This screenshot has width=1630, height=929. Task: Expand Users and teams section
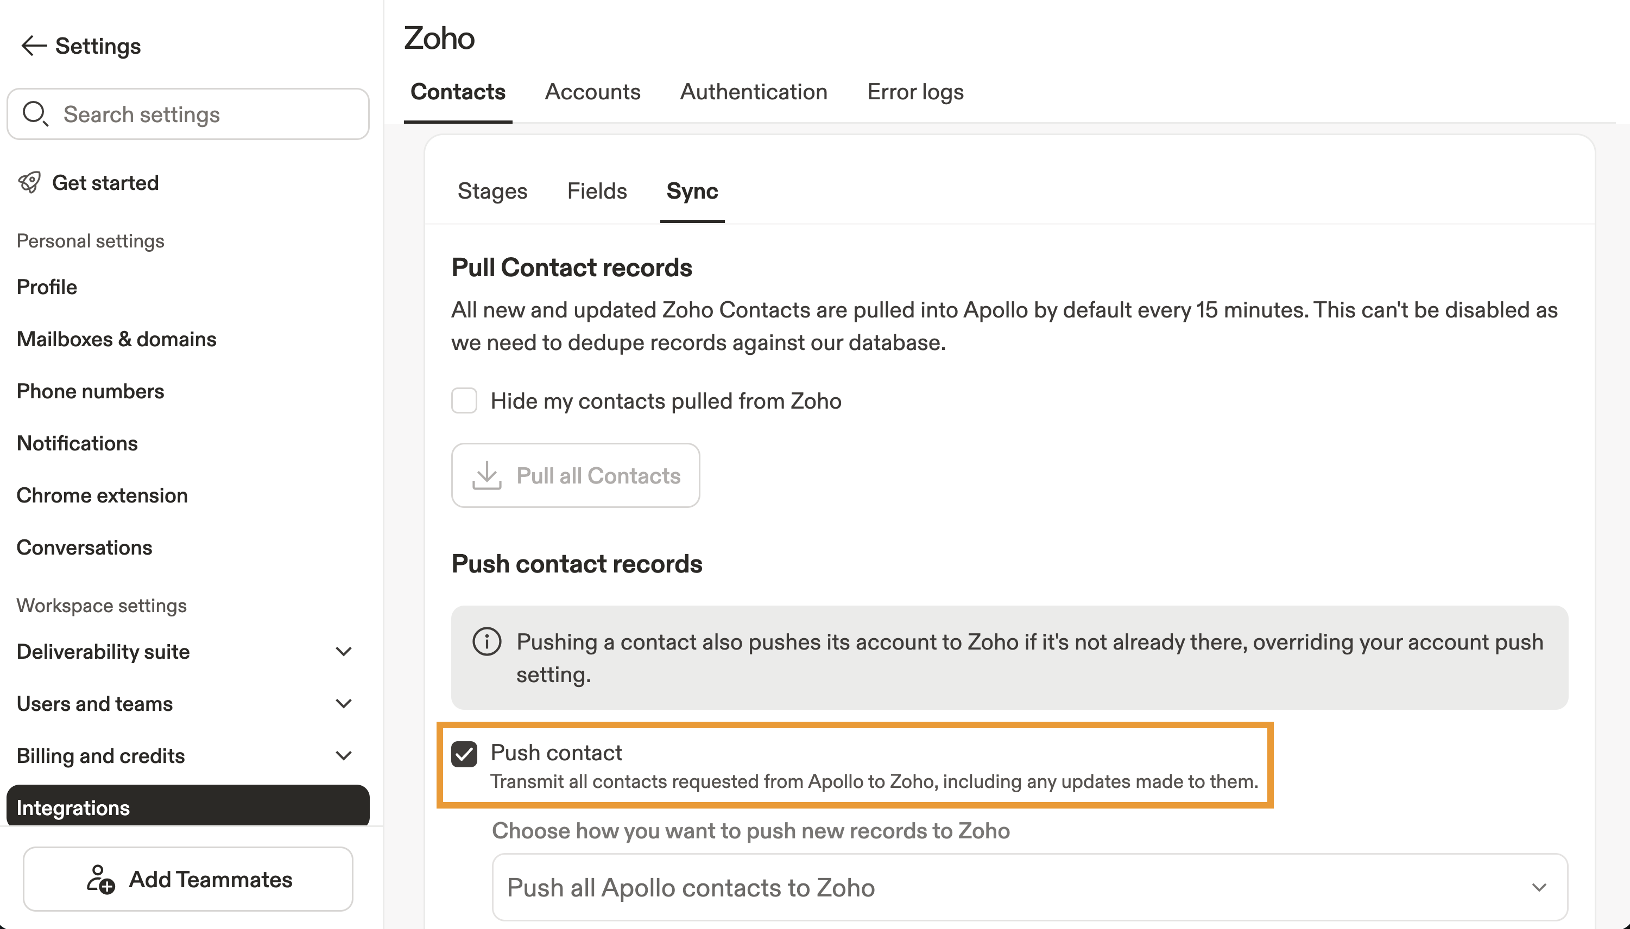click(x=344, y=704)
